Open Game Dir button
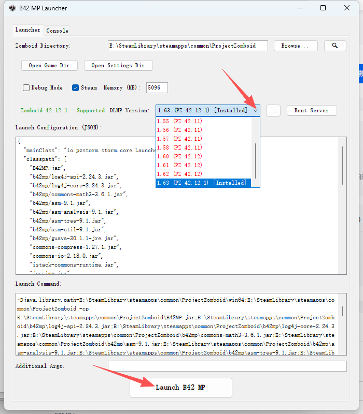Viewport: 363px width, 414px height. click(x=49, y=66)
